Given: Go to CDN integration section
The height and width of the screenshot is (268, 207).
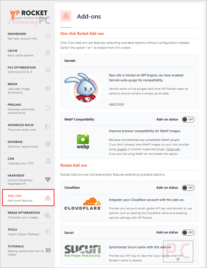Looking at the screenshot, I should [x=29, y=161].
